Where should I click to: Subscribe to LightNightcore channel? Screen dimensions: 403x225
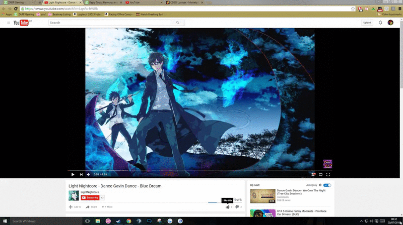[90, 198]
